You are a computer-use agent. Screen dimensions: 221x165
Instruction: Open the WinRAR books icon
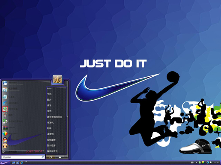coord(5,127)
